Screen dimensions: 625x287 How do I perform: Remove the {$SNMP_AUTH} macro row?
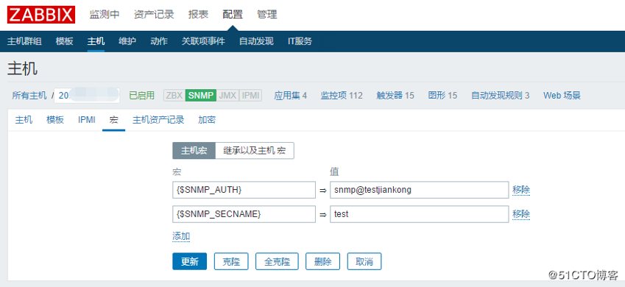point(521,190)
